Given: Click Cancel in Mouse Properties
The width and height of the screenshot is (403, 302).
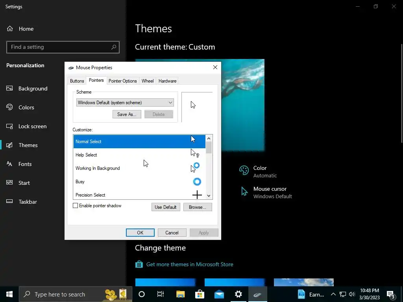Looking at the screenshot, I should (172, 233).
